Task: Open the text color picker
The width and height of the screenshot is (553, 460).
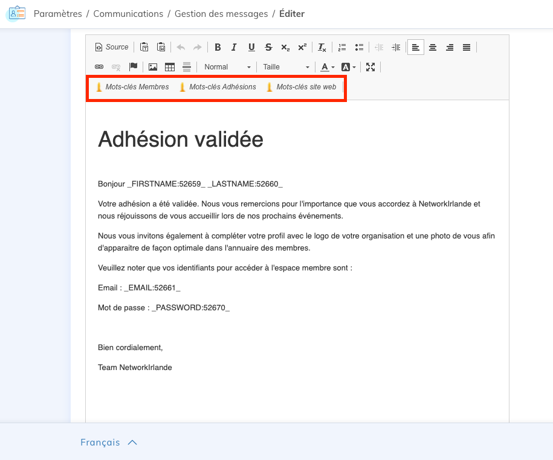Action: coord(327,67)
